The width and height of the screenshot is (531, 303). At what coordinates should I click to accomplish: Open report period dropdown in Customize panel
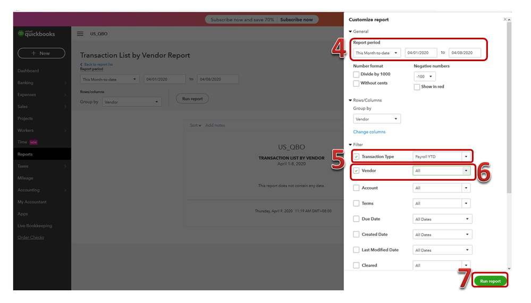point(377,53)
